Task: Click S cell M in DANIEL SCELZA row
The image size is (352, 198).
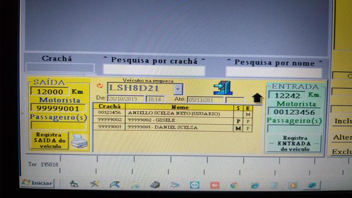Action: [x=238, y=128]
